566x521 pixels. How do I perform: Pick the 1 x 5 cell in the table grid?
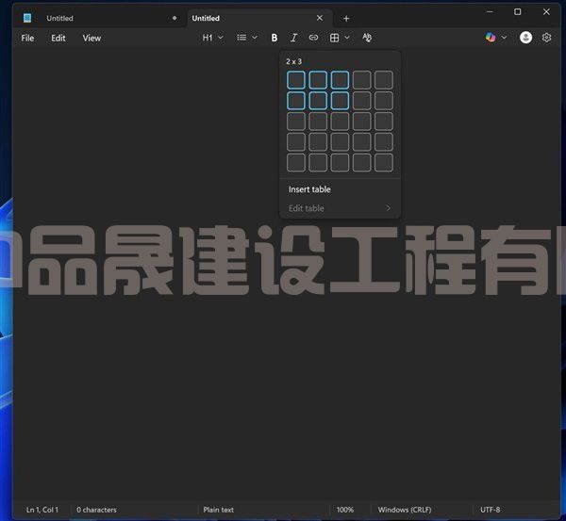pos(383,80)
